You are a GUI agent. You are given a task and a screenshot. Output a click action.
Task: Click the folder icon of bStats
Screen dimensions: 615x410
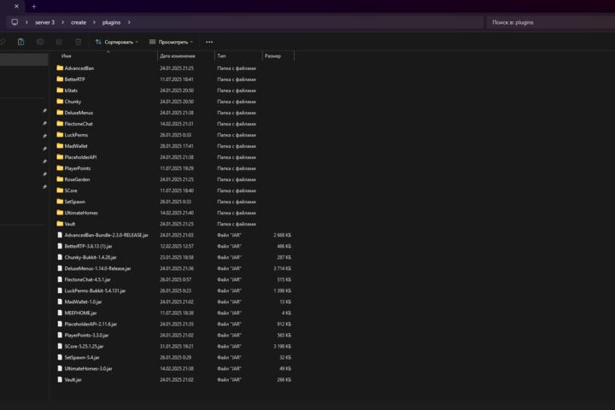click(60, 91)
